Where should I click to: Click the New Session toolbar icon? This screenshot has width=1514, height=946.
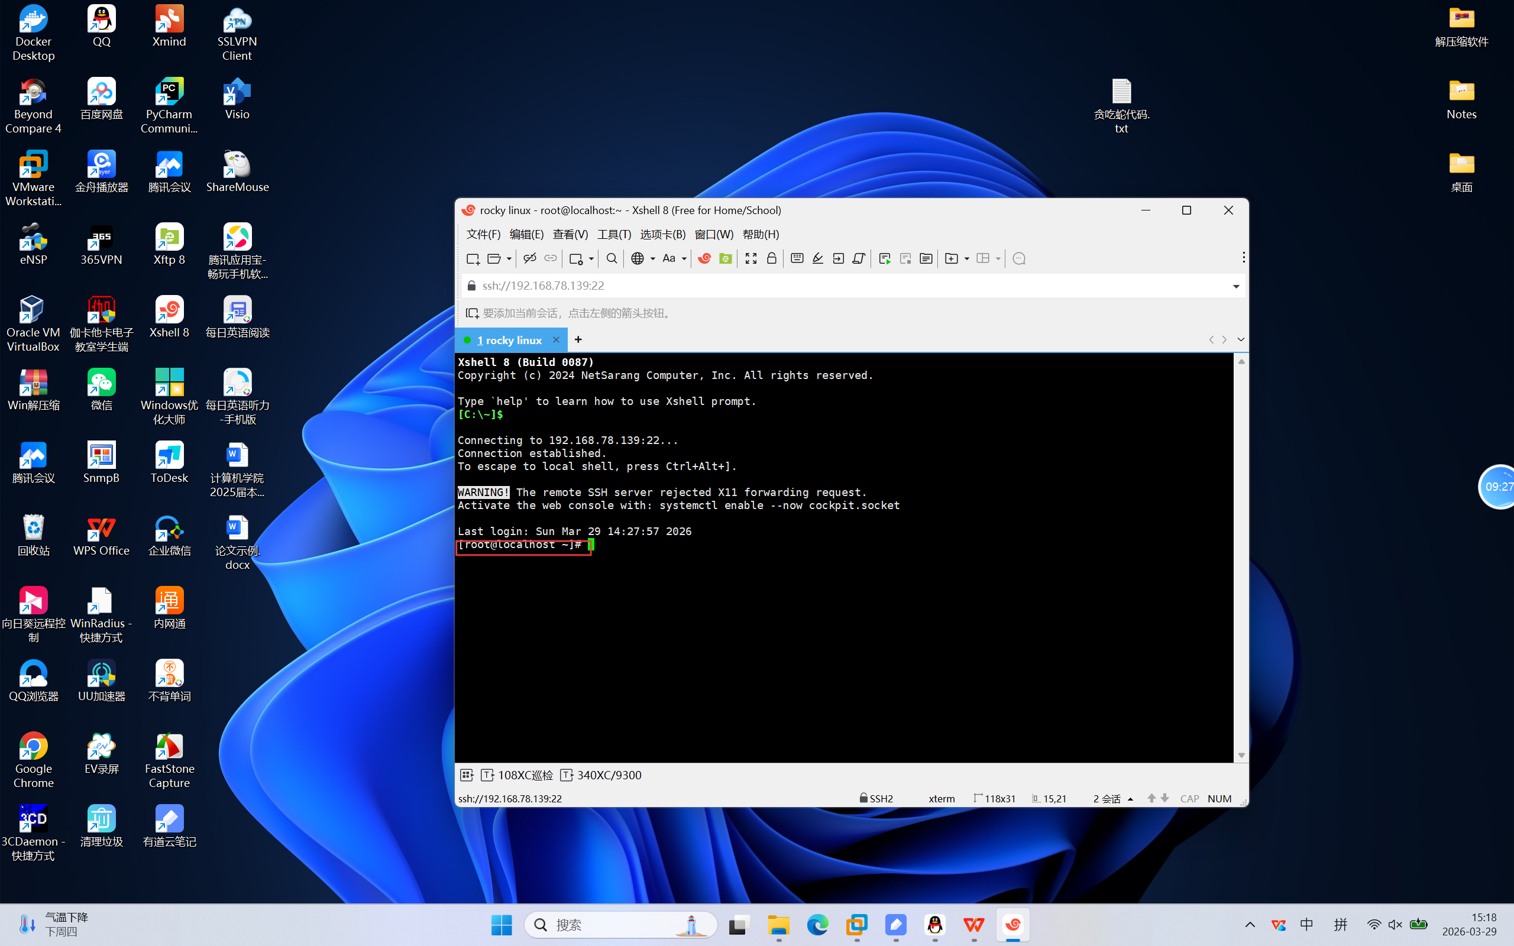pos(473,258)
